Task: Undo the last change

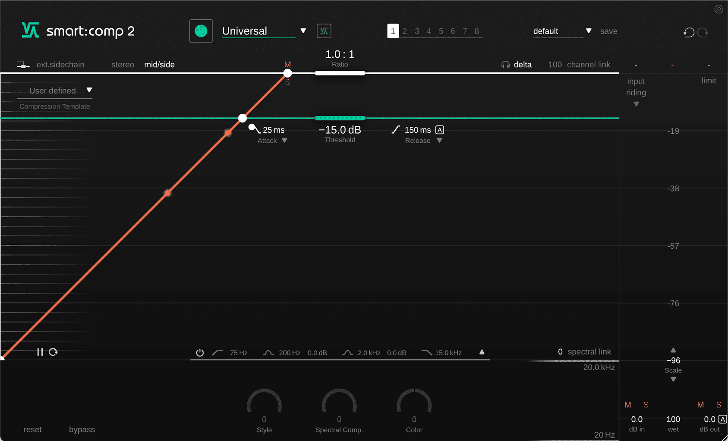Action: pos(689,32)
